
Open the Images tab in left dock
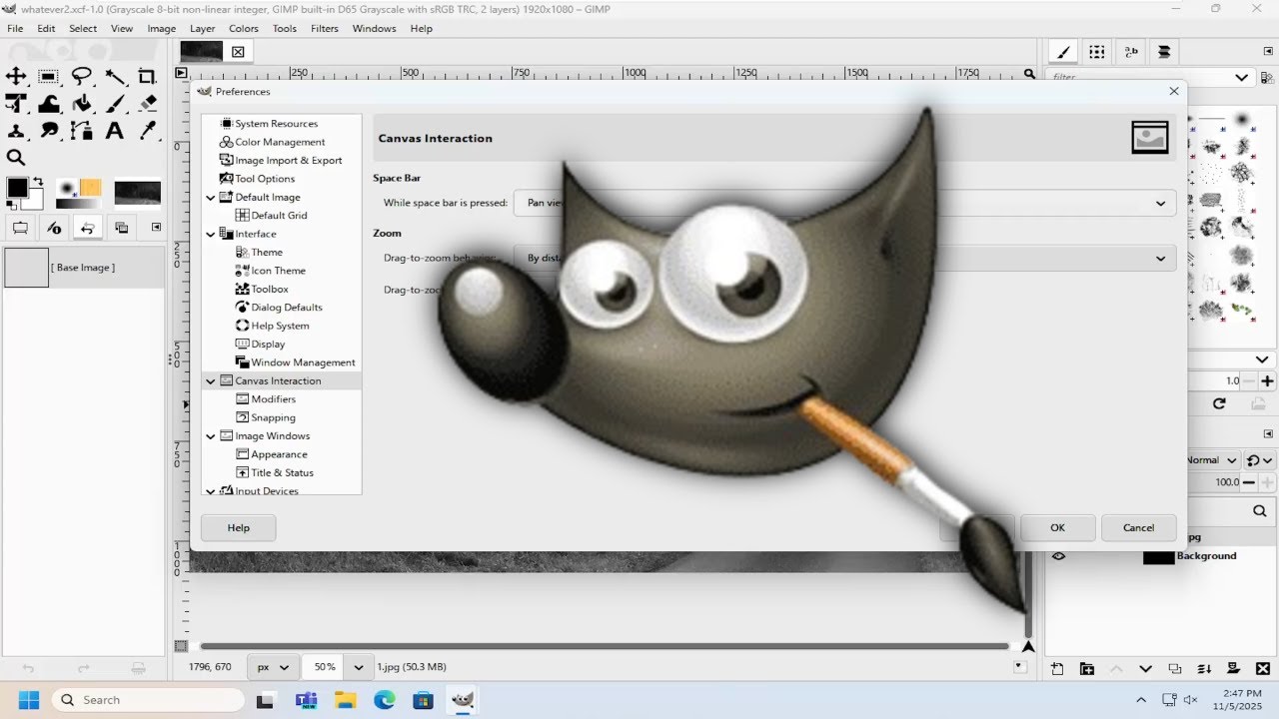click(122, 228)
